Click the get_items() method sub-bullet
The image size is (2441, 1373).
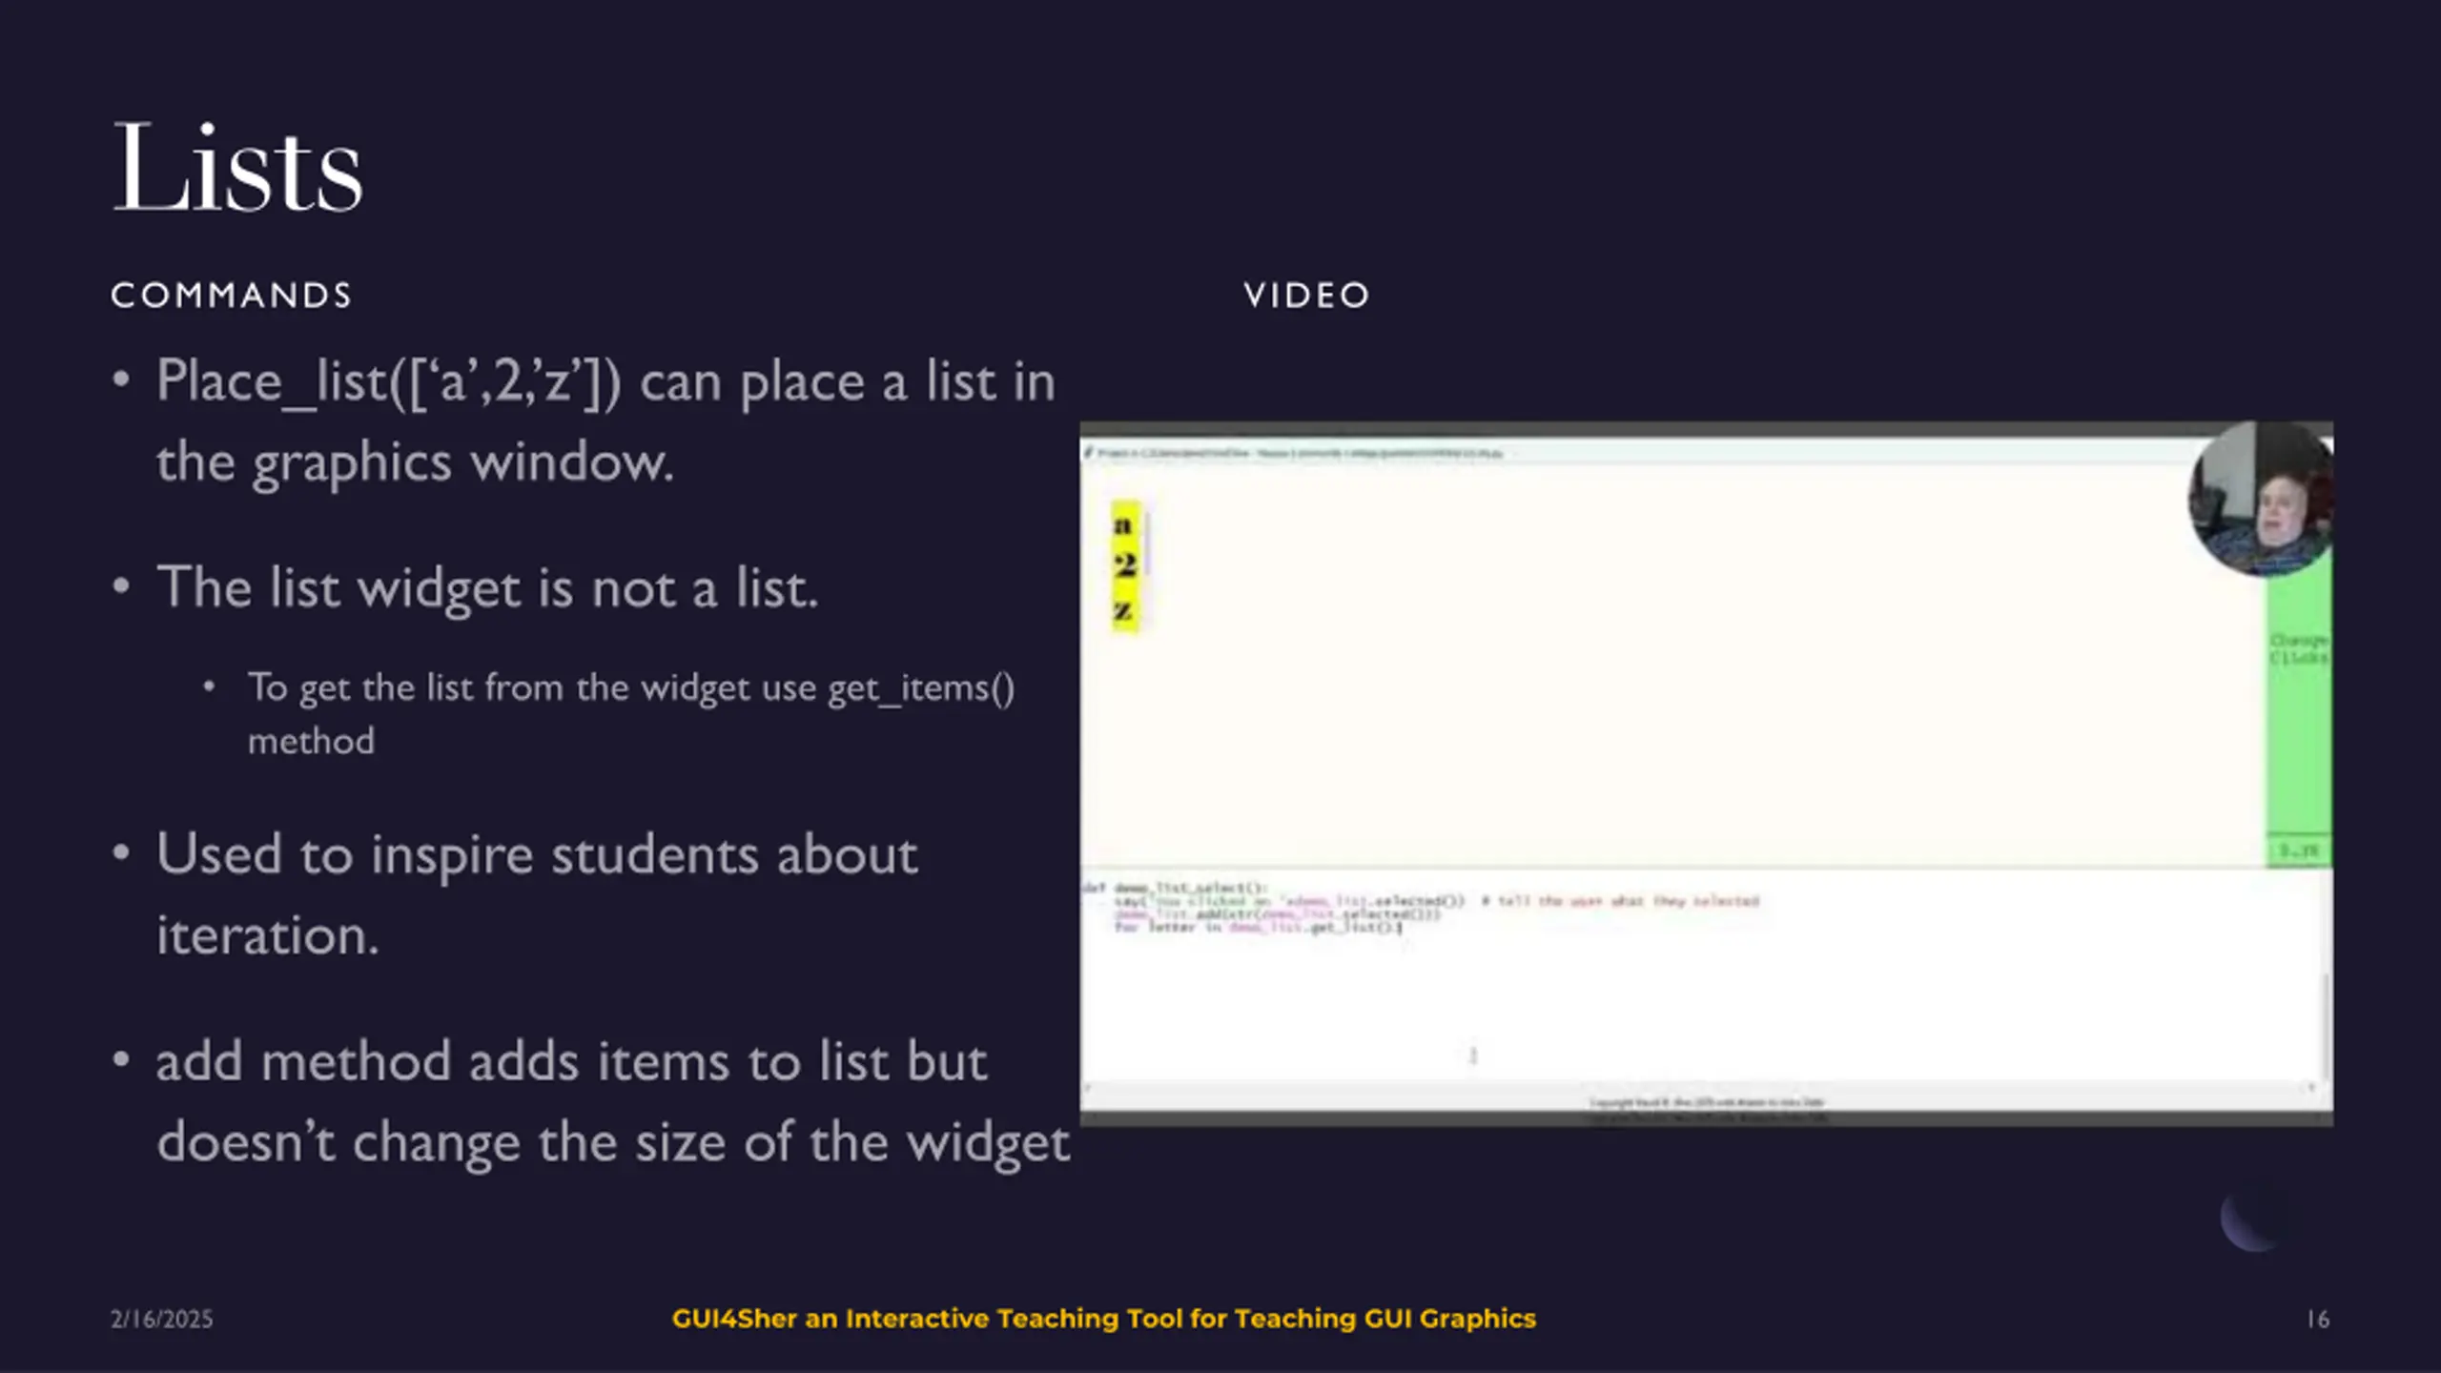(x=631, y=713)
